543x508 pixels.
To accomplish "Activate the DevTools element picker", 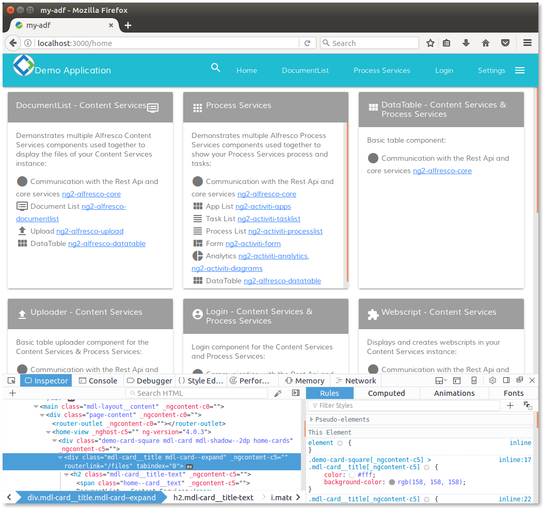I will tap(11, 381).
